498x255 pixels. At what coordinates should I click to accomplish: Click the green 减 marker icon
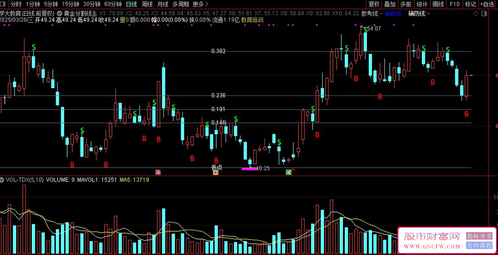[x=288, y=172]
